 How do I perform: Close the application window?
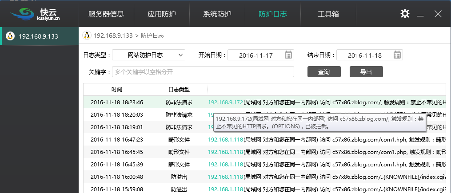(438, 14)
